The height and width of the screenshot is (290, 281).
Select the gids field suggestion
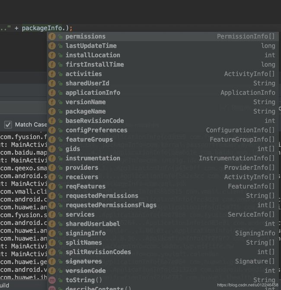click(163, 149)
